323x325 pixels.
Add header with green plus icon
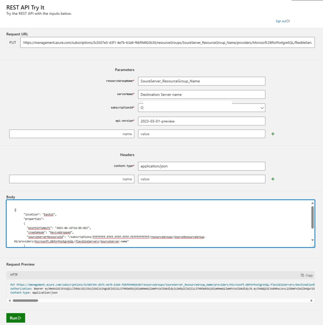[x=273, y=179]
